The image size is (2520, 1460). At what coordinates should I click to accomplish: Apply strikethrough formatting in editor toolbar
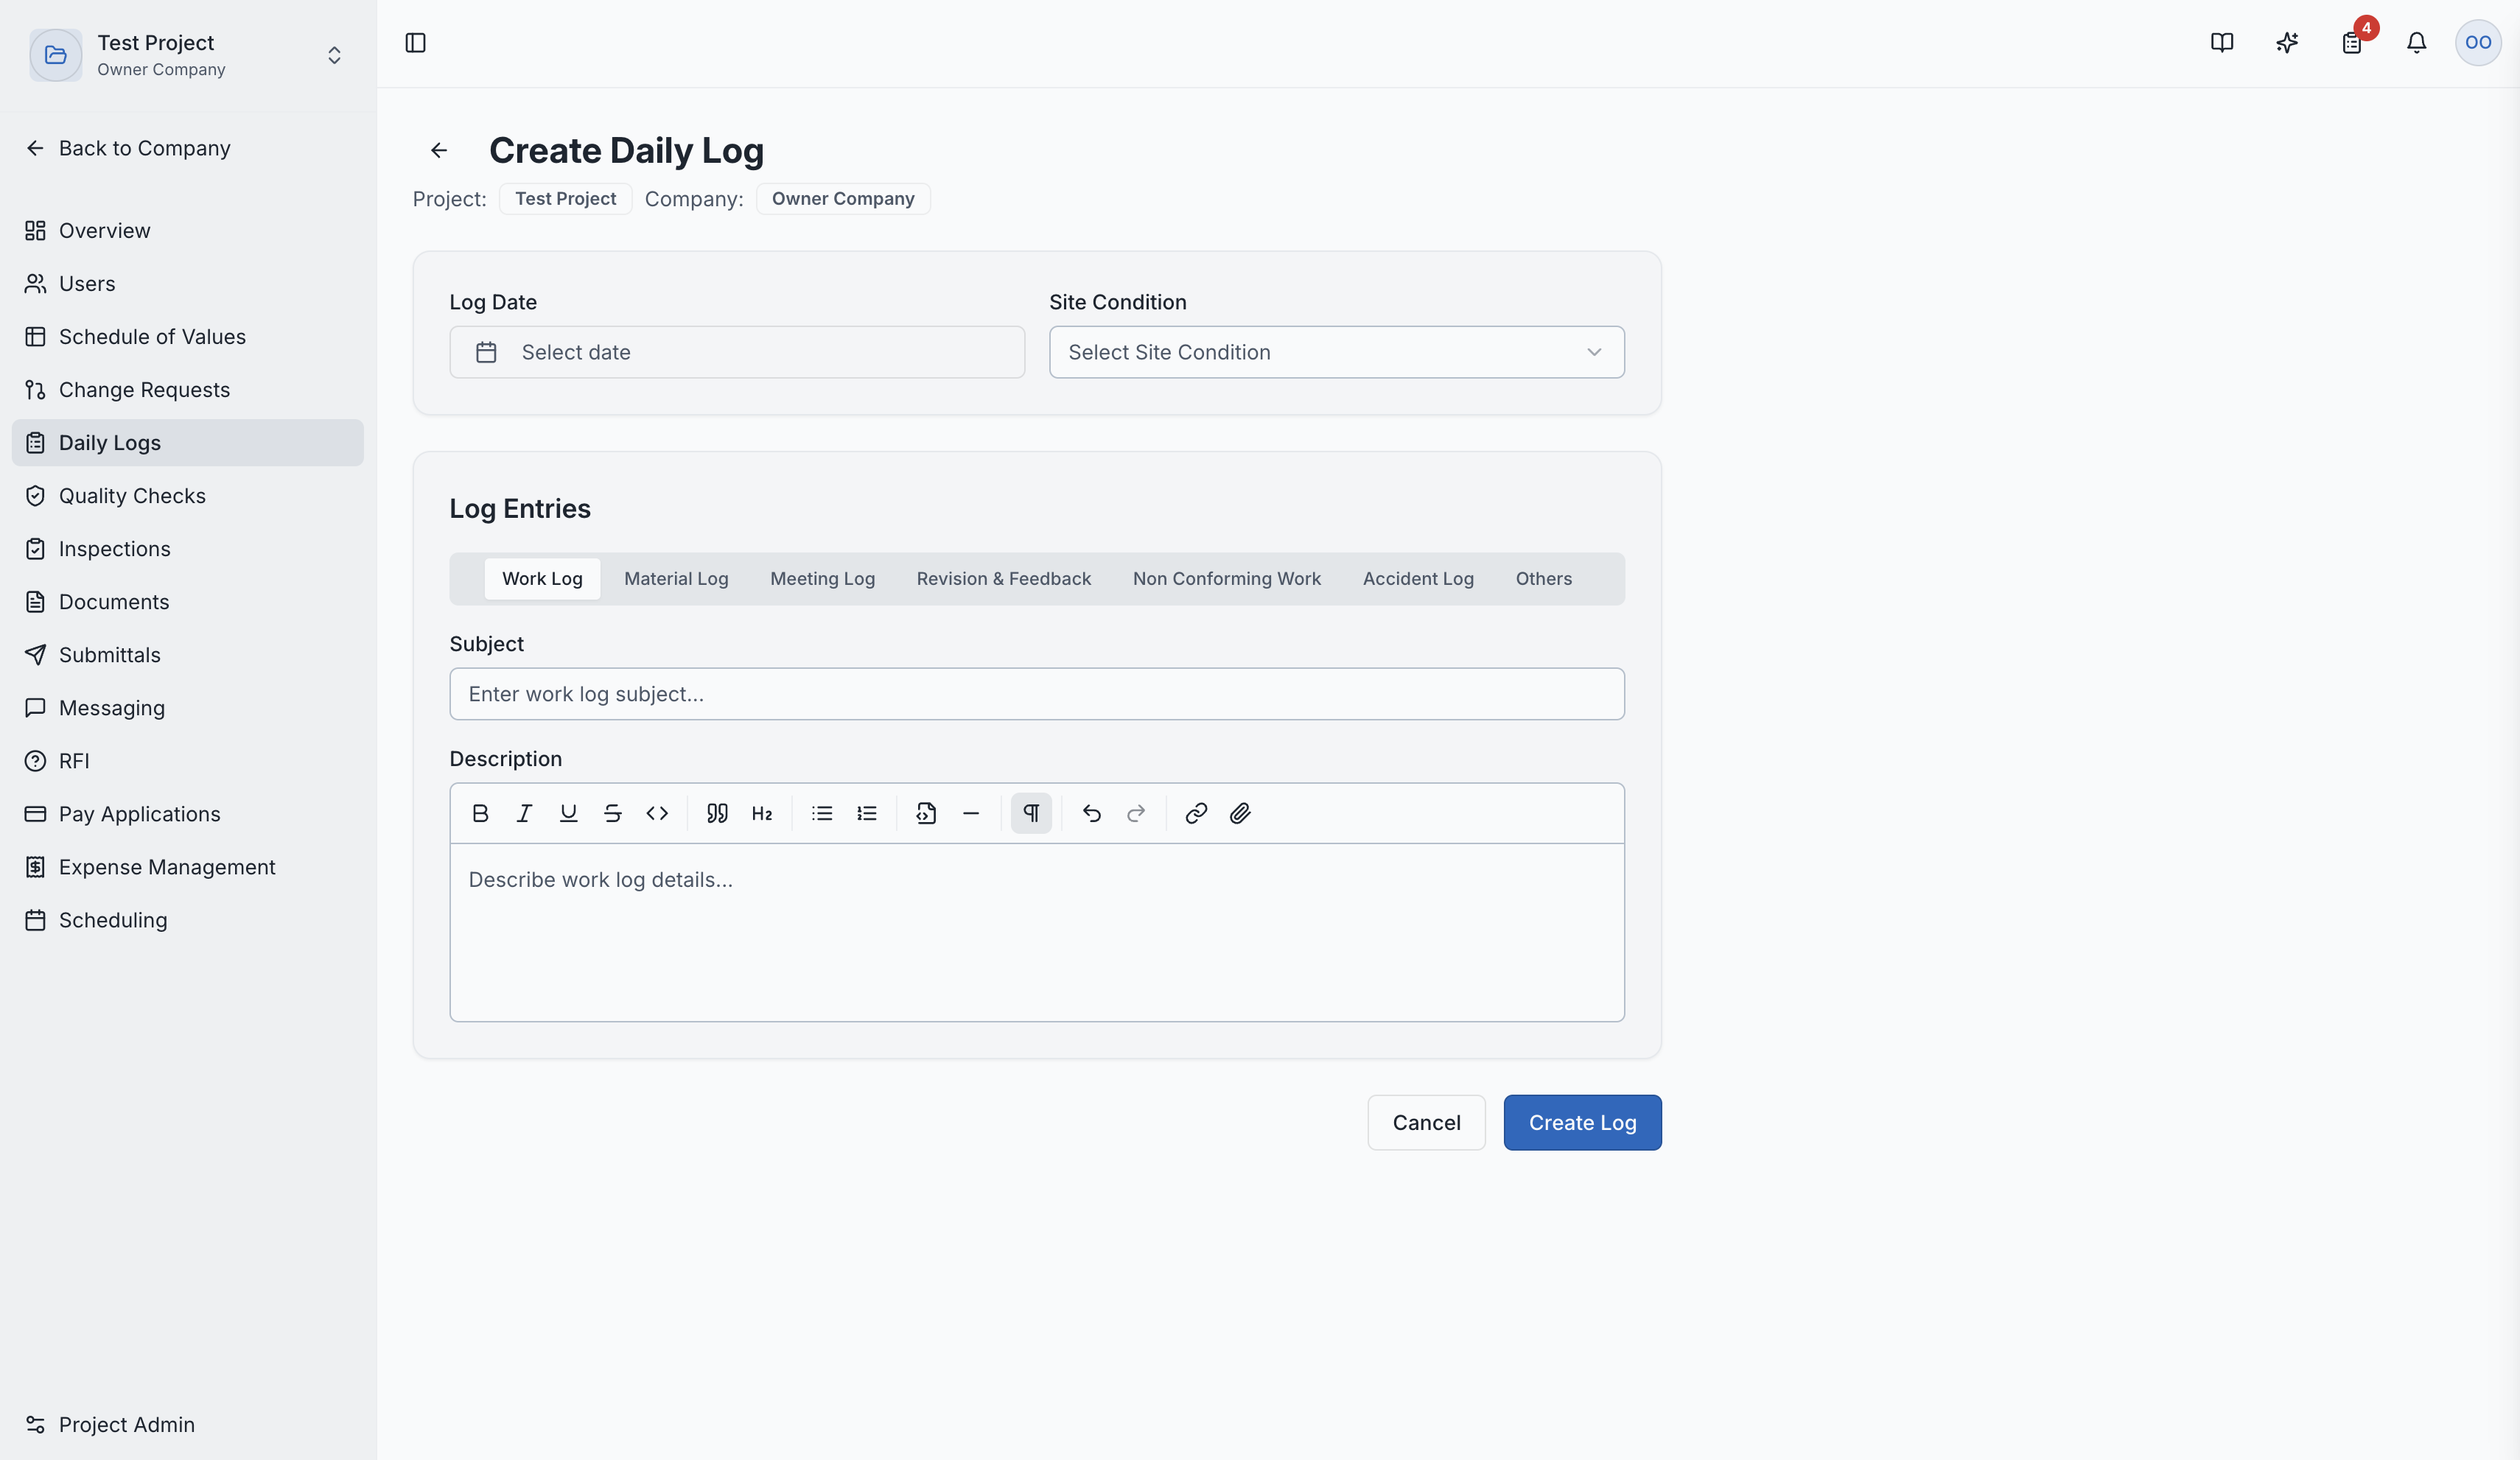(x=612, y=813)
